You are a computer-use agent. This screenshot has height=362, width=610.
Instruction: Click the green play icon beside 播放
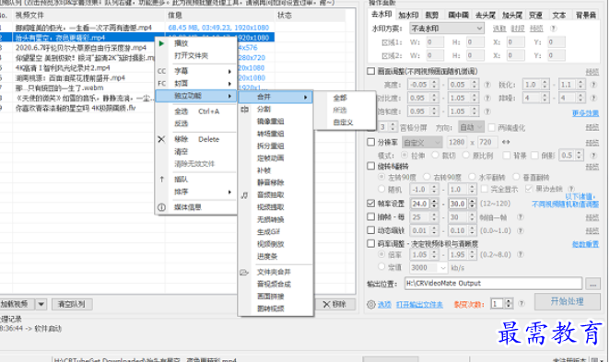point(161,43)
